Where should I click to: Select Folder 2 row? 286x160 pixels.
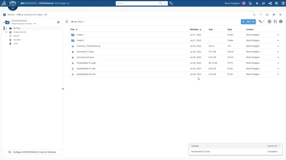173,41
